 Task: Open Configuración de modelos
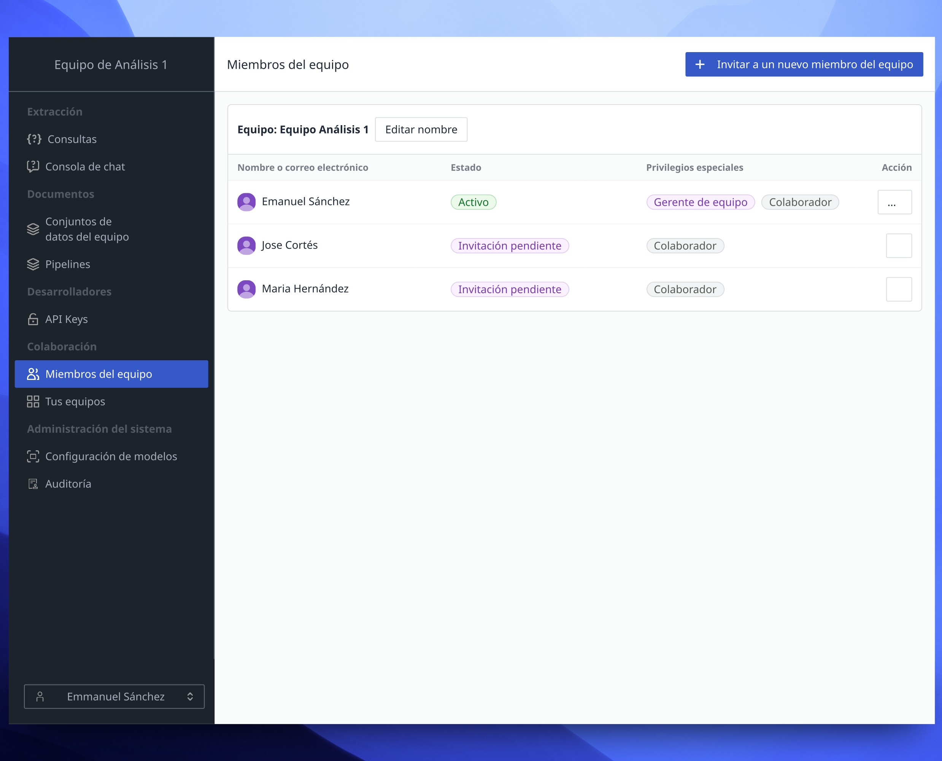111,456
